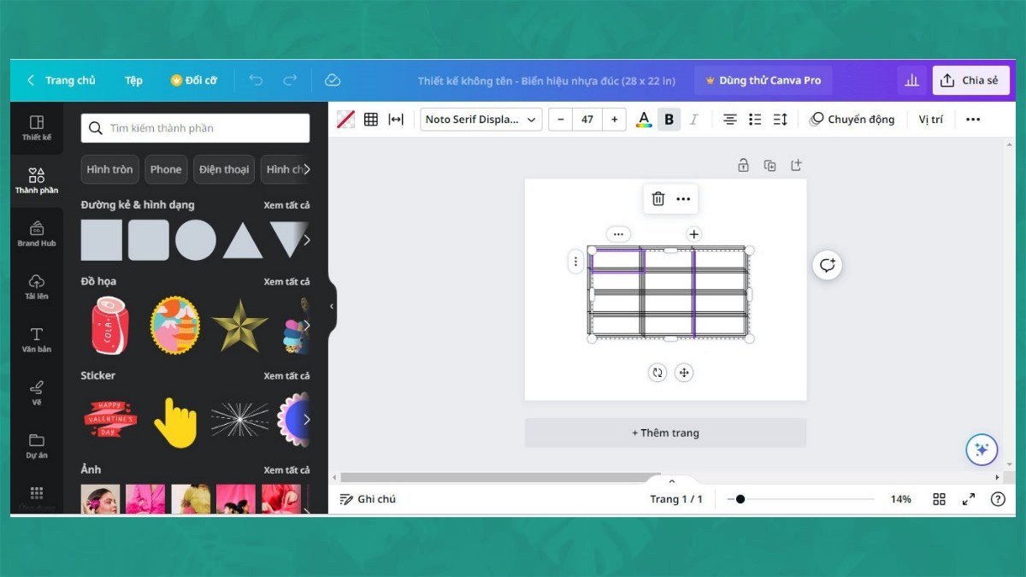Viewport: 1026px width, 577px height.
Task: Open the Tải lên uploads panel
Action: [37, 286]
